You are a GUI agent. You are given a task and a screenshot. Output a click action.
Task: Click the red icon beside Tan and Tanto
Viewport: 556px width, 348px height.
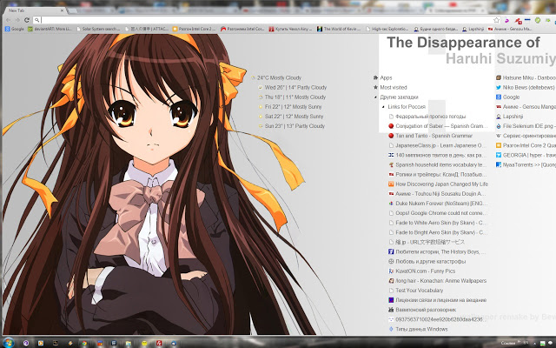coord(391,136)
